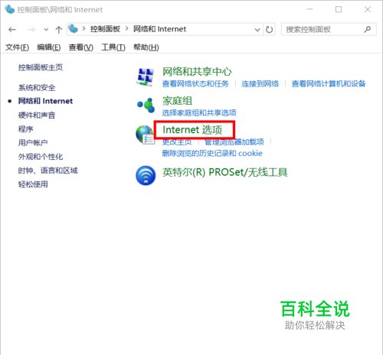Screen dimensions: 383x355
Task: Click 查看网络计算机和设备 link
Action: click(329, 83)
